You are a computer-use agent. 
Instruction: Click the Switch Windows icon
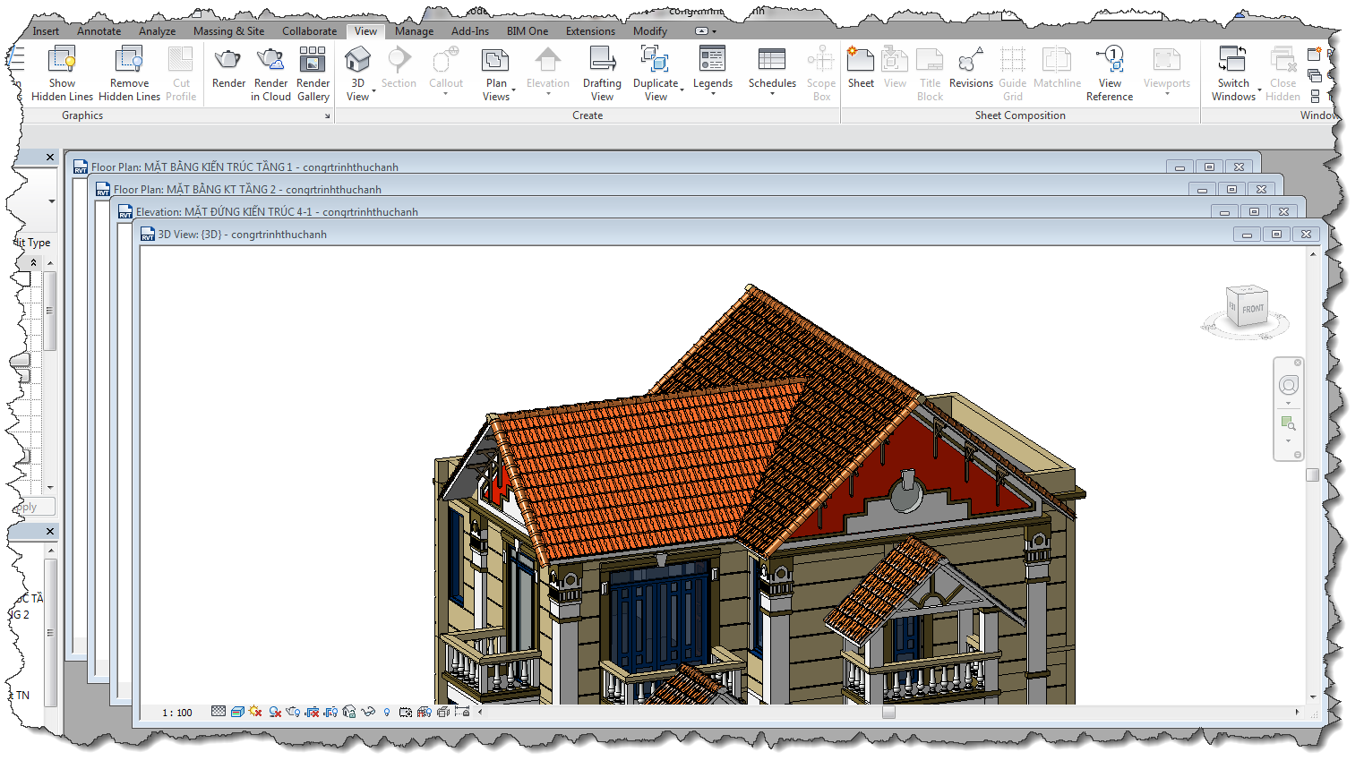point(1233,60)
